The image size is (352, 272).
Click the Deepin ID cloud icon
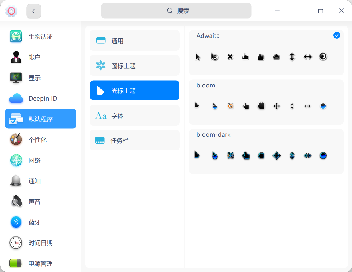pyautogui.click(x=16, y=98)
